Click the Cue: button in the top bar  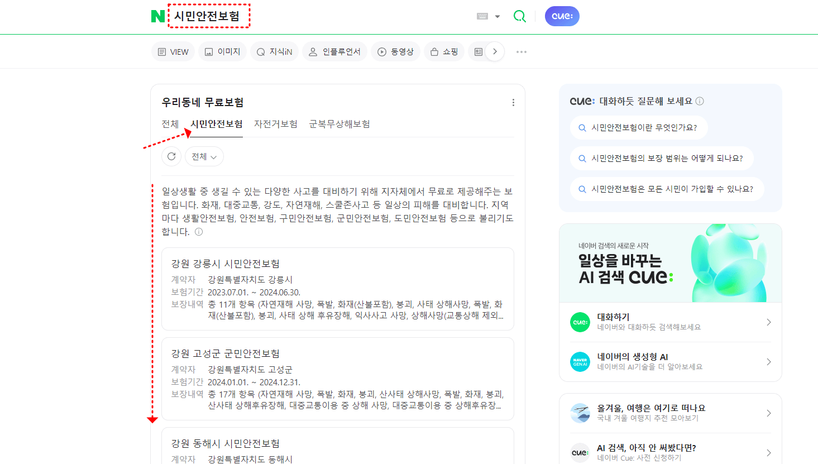pyautogui.click(x=562, y=16)
